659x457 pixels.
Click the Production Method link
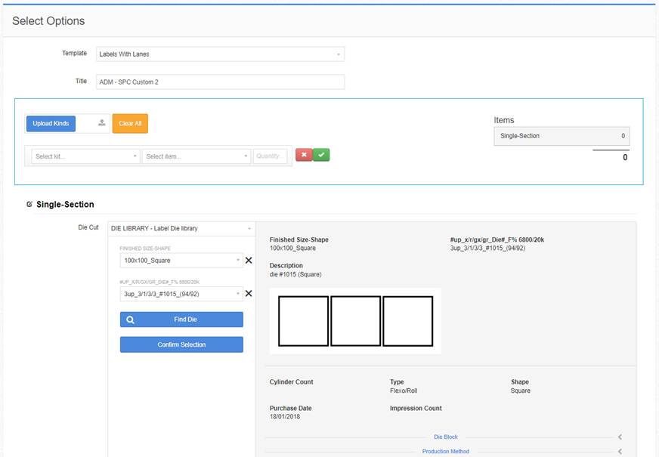click(x=445, y=451)
